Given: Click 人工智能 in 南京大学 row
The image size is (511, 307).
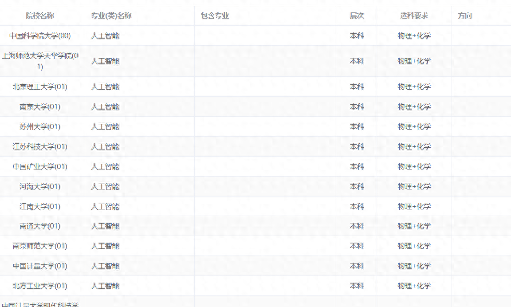Looking at the screenshot, I should click(105, 107).
